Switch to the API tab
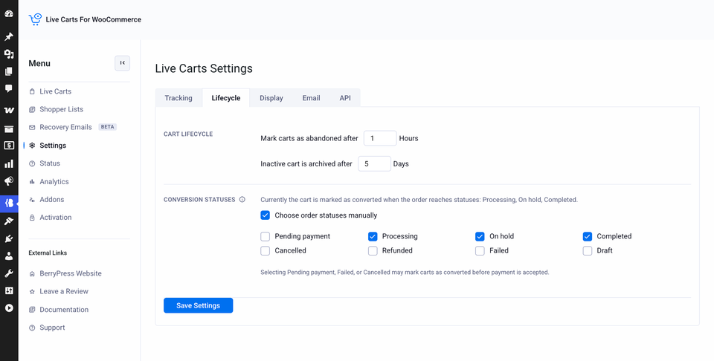Screen dimensions: 714x361 pos(345,98)
